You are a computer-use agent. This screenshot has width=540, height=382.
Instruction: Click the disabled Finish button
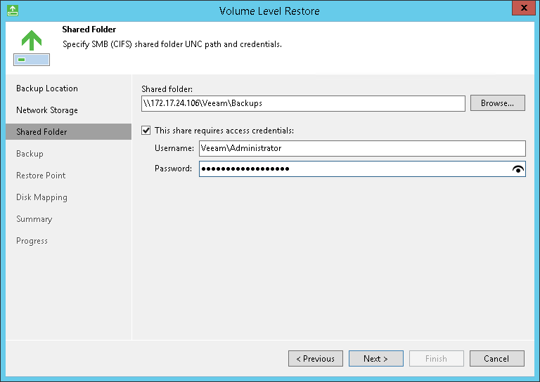coord(437,359)
